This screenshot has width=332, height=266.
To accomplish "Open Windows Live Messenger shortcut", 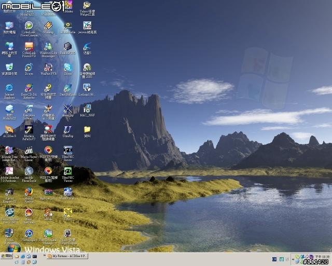I will (48, 50).
